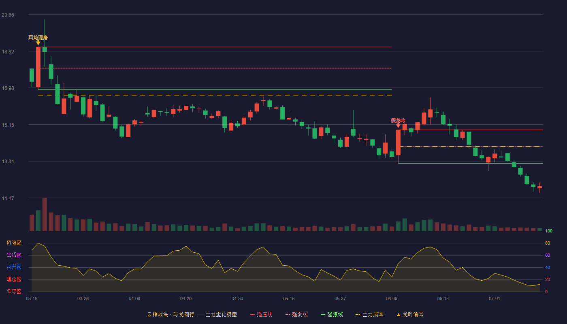Click the 07-01 date label
Image resolution: width=567 pixels, height=324 pixels.
495,298
